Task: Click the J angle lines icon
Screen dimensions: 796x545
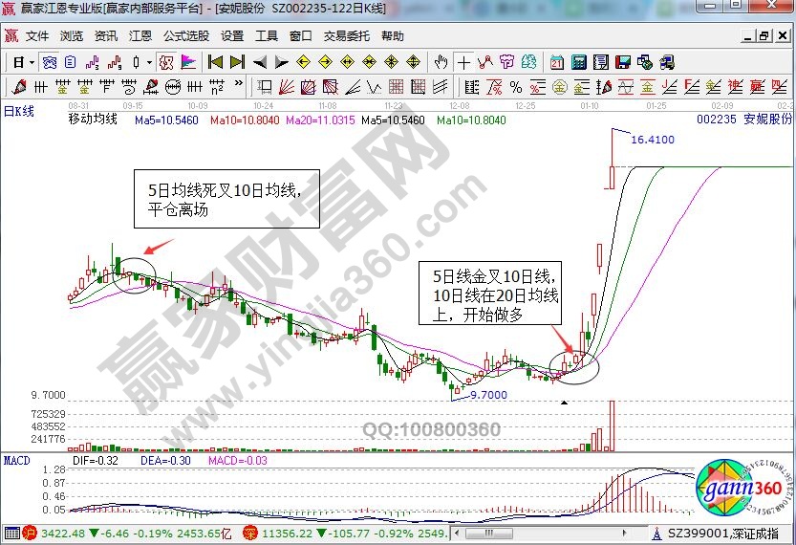Action: coord(669,87)
